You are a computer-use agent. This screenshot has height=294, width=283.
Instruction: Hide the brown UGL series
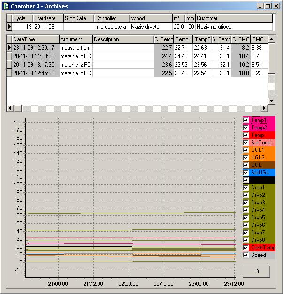pyautogui.click(x=245, y=165)
